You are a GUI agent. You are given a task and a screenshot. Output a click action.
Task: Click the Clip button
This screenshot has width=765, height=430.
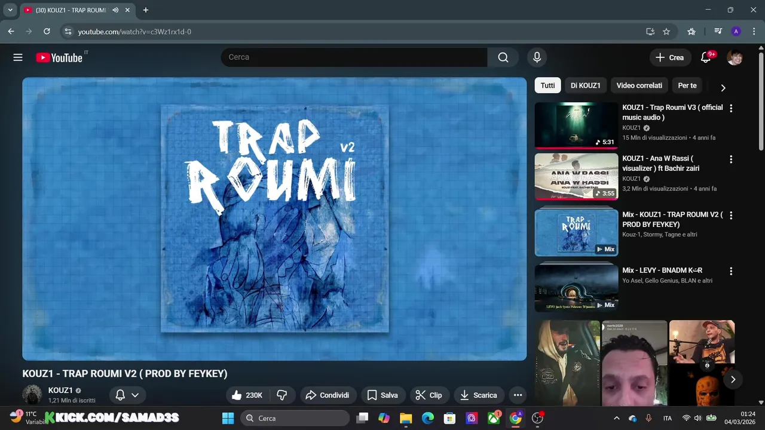point(429,395)
